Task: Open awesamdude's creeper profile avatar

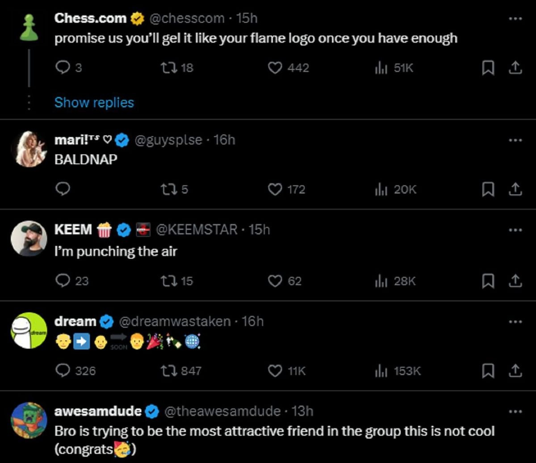Action: (29, 420)
